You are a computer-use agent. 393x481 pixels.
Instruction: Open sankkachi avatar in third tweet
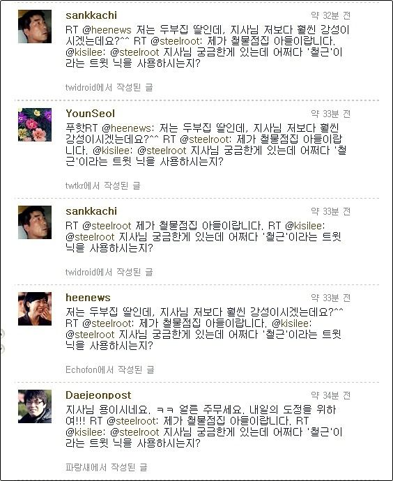[x=35, y=222]
